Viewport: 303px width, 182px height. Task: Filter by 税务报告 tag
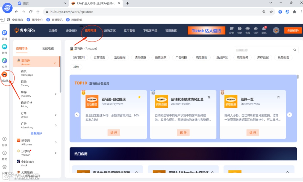[x=283, y=57]
